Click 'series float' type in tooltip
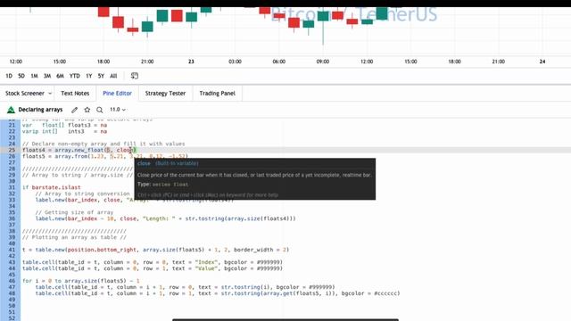 tap(170, 185)
